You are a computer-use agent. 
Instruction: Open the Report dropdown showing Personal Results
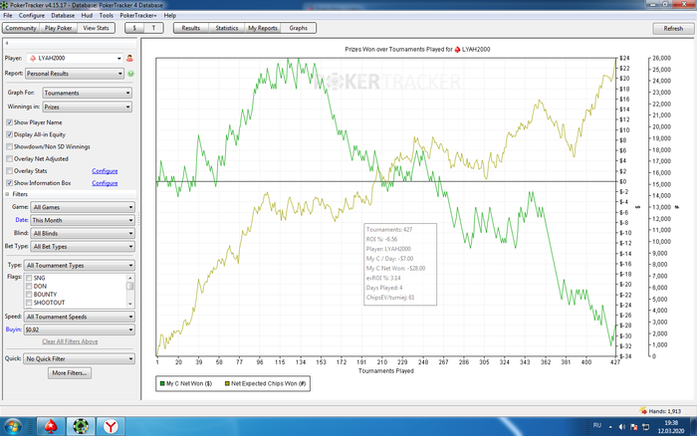pos(75,74)
